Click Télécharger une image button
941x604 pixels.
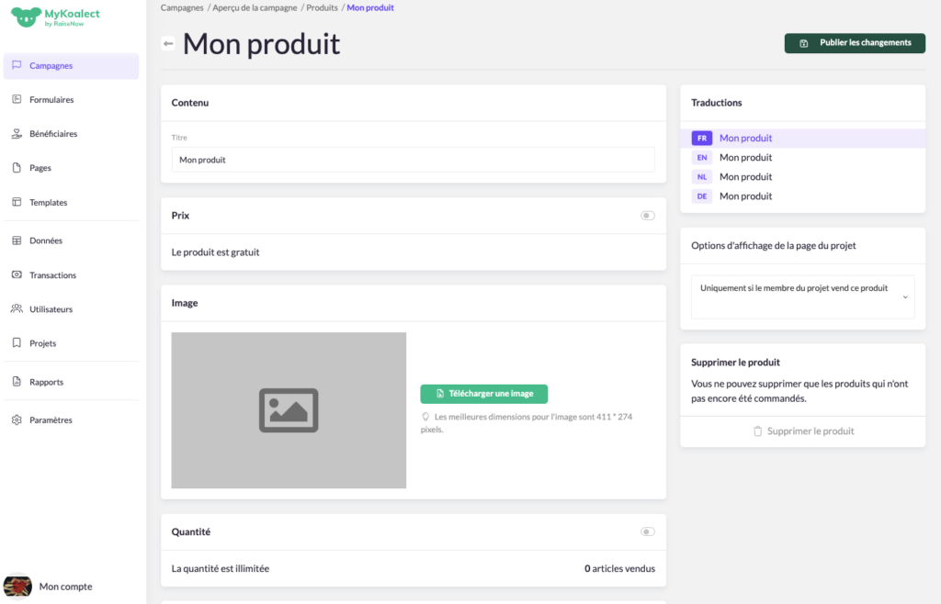[483, 394]
